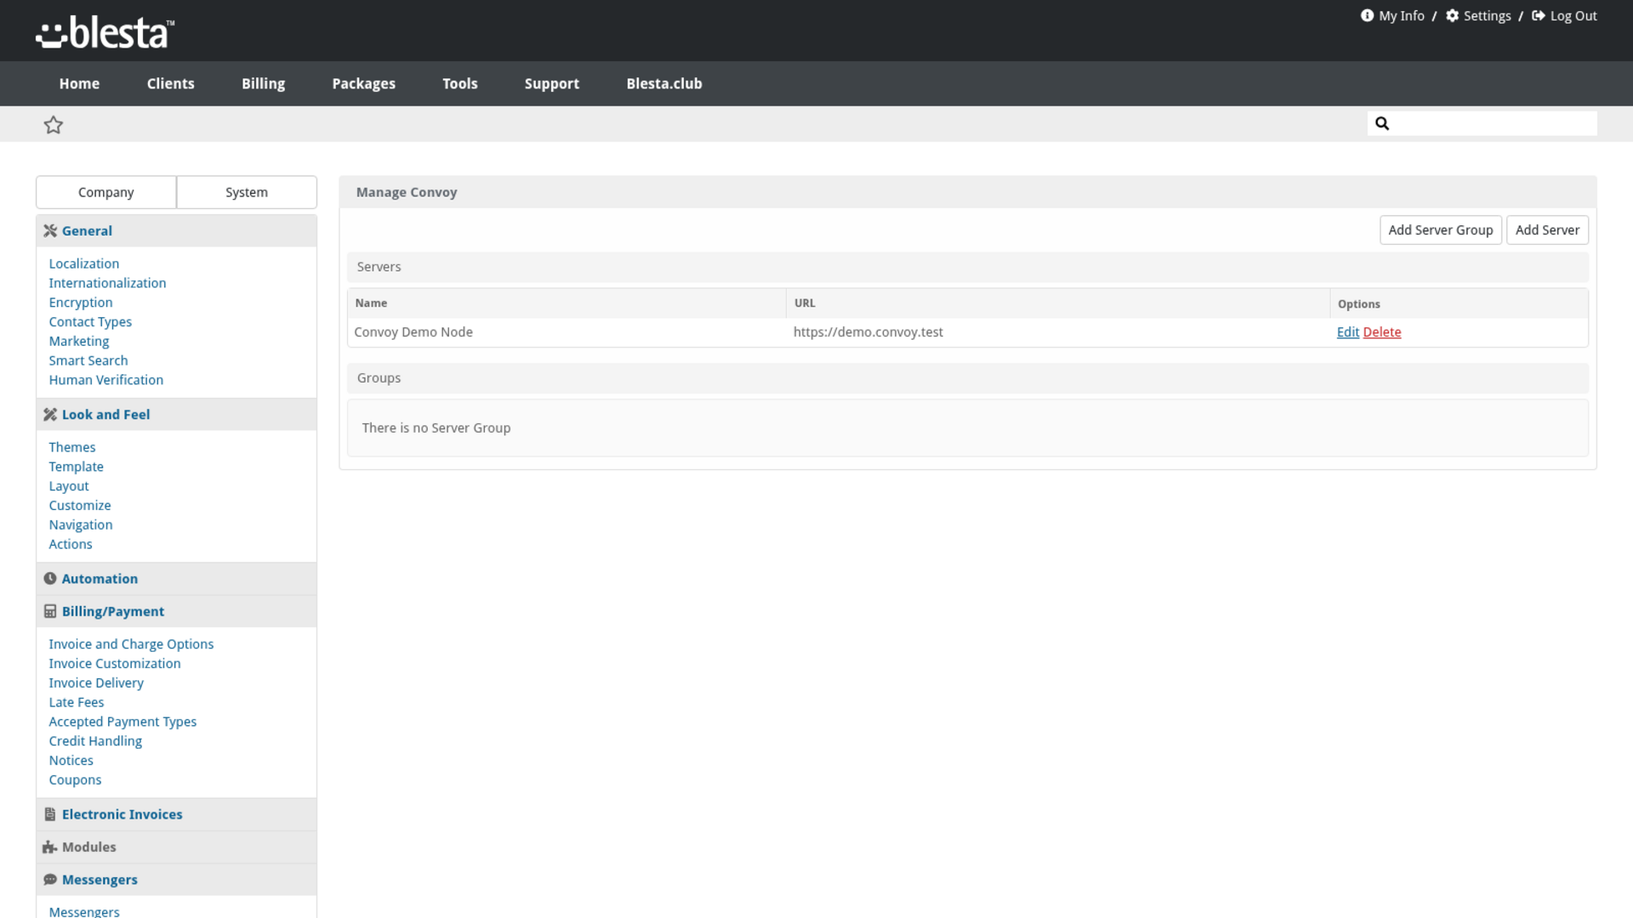The height and width of the screenshot is (918, 1633).
Task: Expand the Modules section
Action: coord(88,847)
